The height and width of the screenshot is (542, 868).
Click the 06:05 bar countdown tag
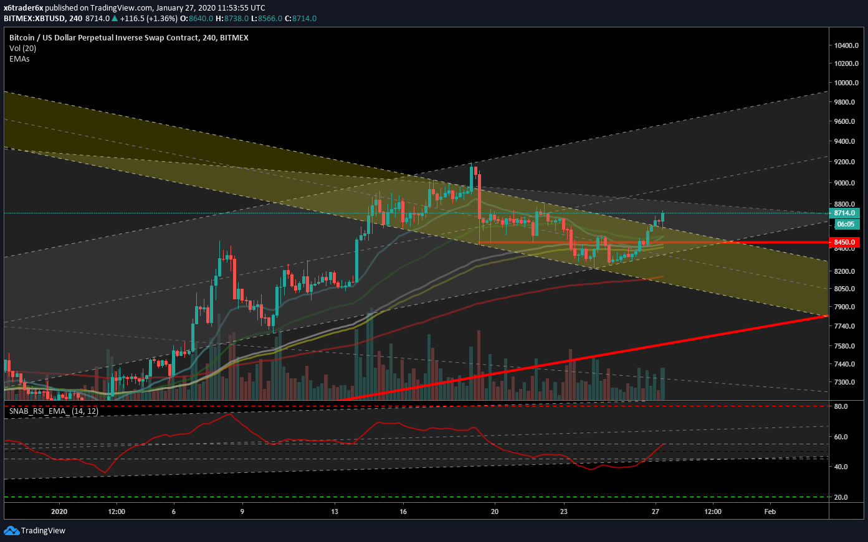(x=846, y=224)
